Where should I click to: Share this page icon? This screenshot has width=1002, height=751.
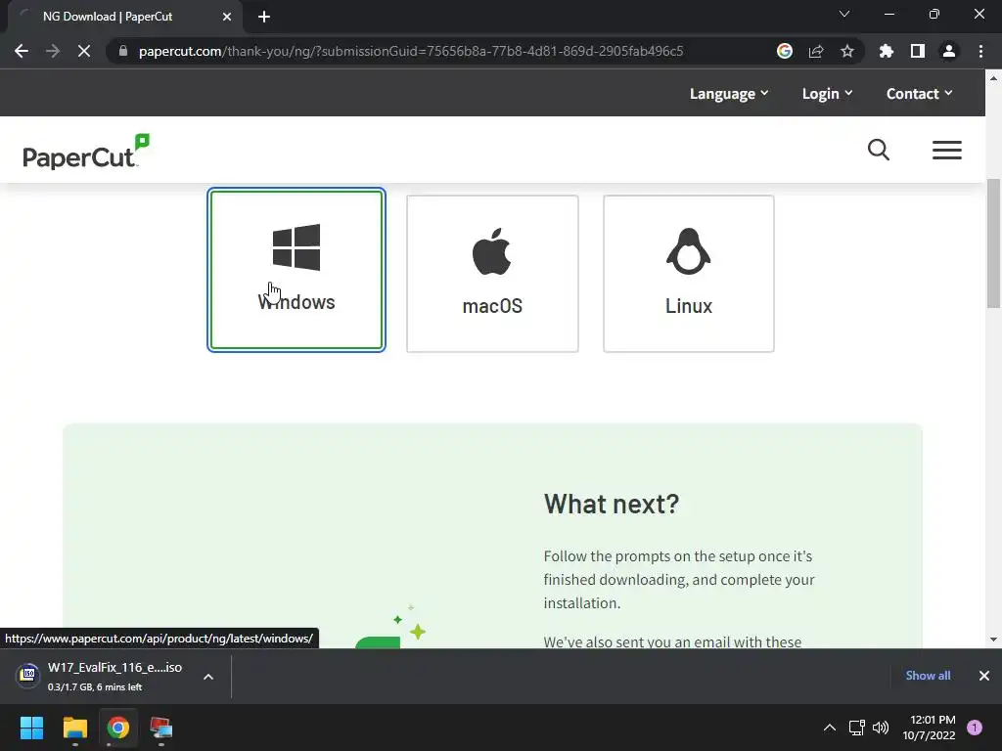coord(815,51)
